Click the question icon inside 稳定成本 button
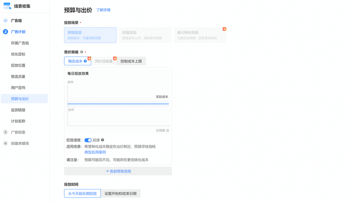Screen dimensions: 350x202 [x=85, y=61]
